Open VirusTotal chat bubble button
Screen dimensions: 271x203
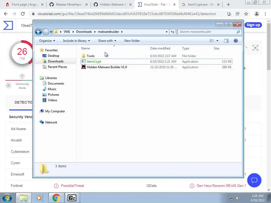coord(254,180)
